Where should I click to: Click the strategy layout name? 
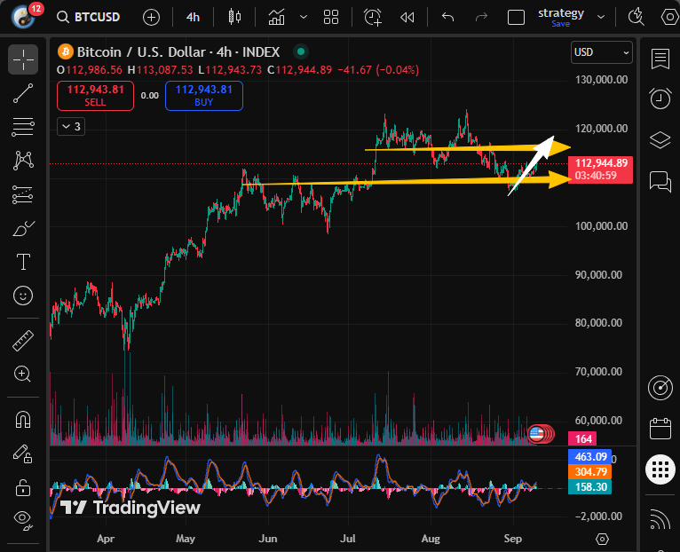[561, 13]
